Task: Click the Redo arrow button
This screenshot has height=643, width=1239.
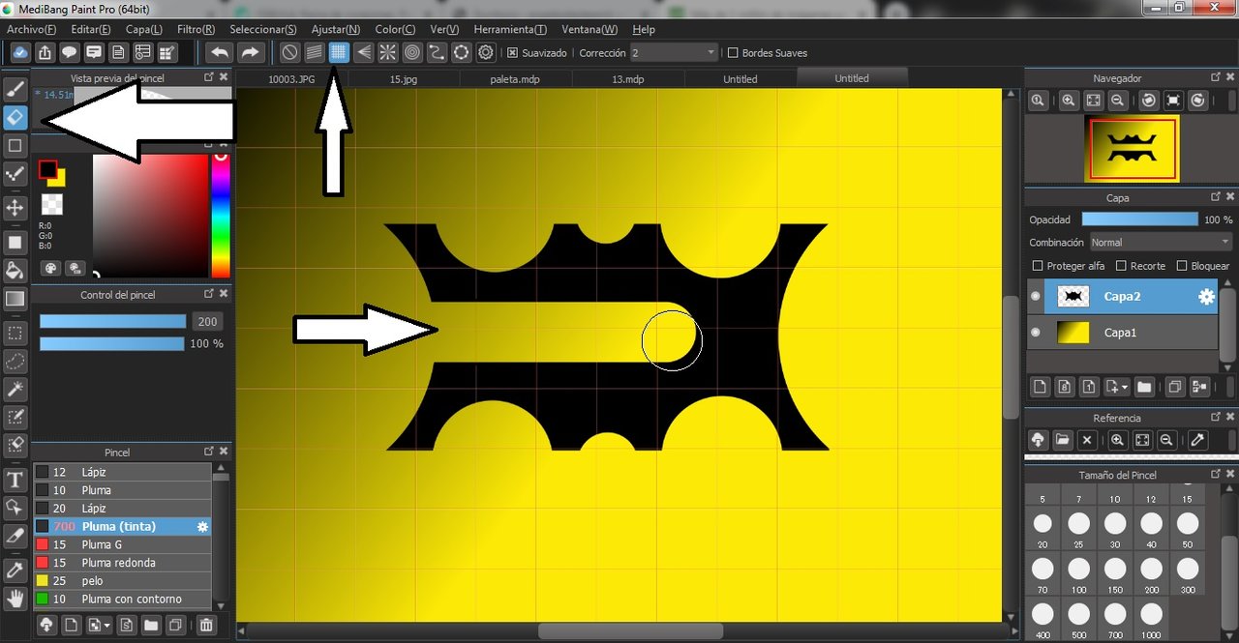Action: (x=250, y=52)
